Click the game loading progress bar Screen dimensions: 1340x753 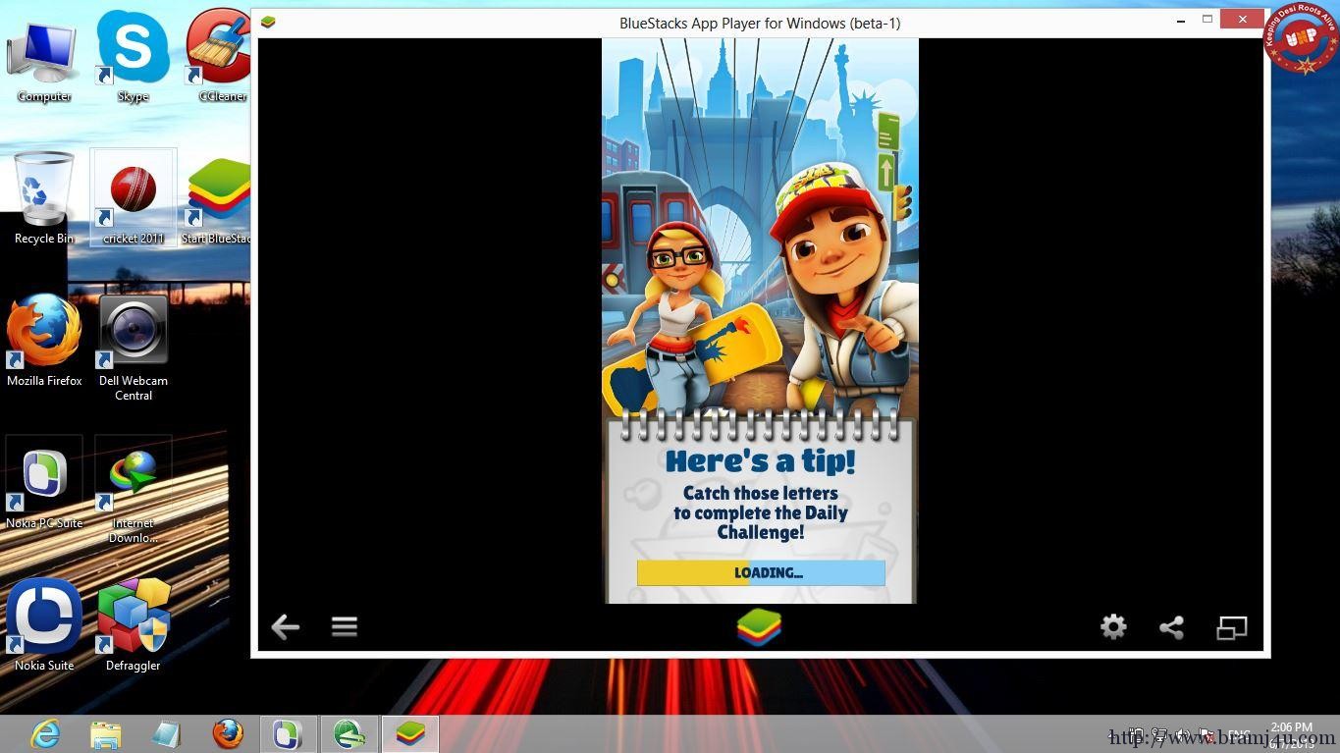tap(761, 573)
